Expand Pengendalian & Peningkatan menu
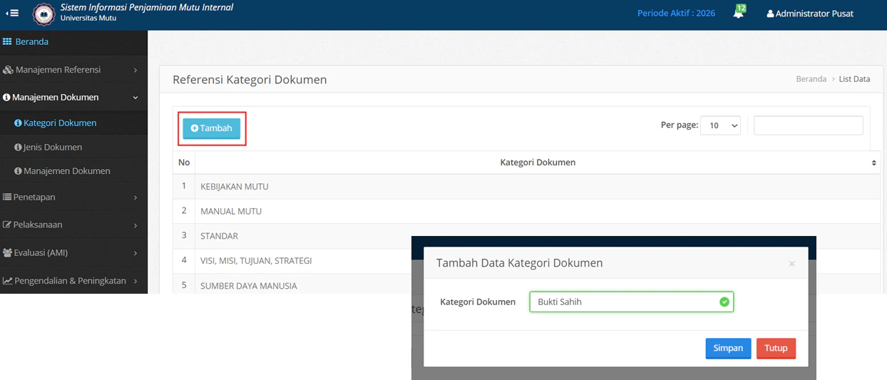The width and height of the screenshot is (887, 380). (73, 280)
